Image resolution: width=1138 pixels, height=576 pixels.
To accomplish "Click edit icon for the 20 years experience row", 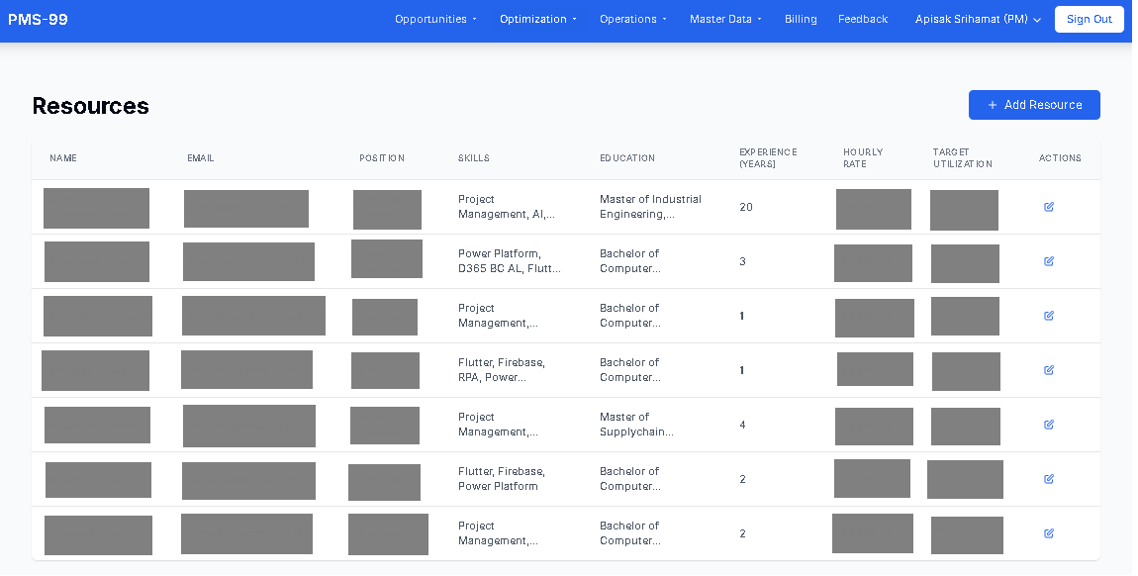I will (1049, 207).
